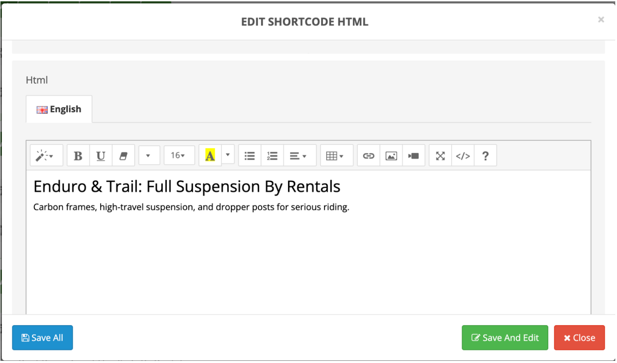The image size is (617, 363).
Task: Apply underline formatting
Action: [x=101, y=156]
